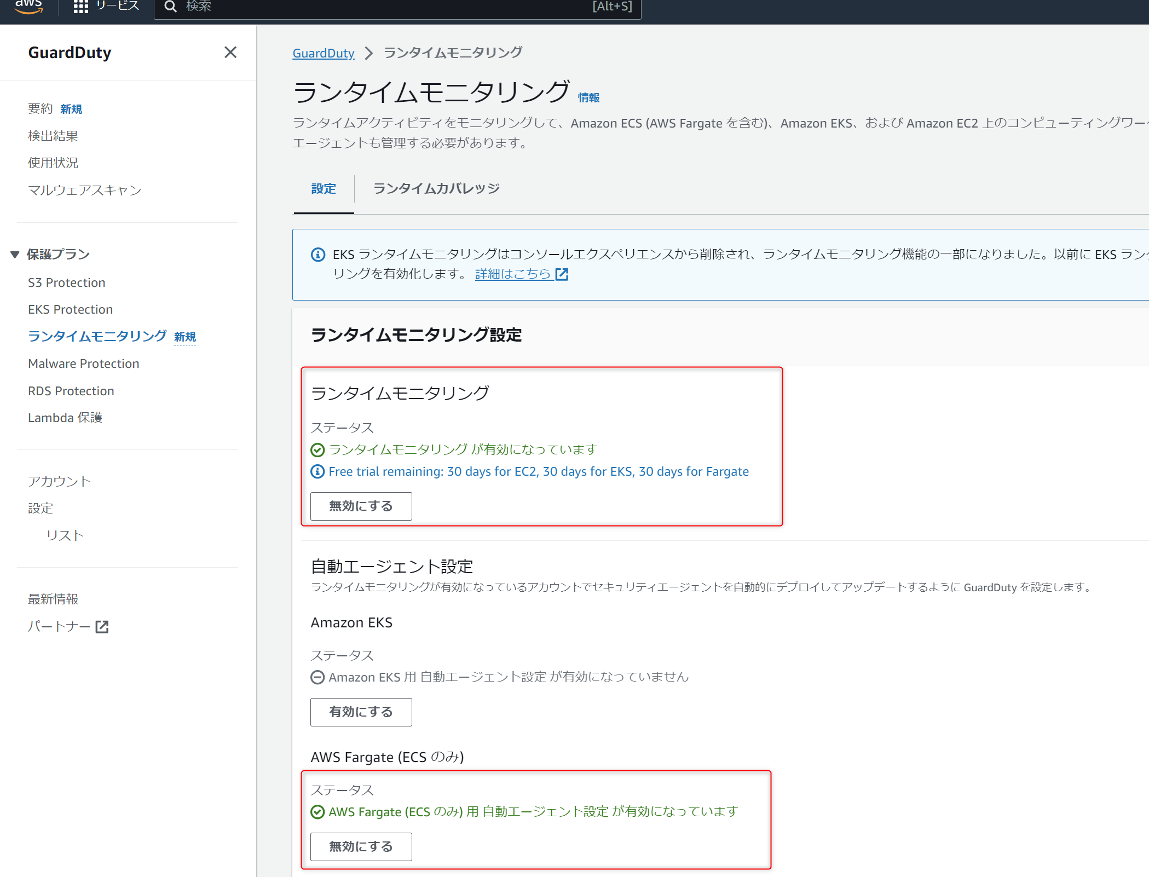Viewport: 1149px width, 877px height.
Task: Disable runtime monitoring with 無効にする button
Action: 361,506
